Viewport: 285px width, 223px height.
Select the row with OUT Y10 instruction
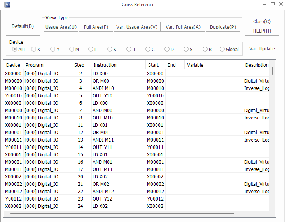[103, 96]
